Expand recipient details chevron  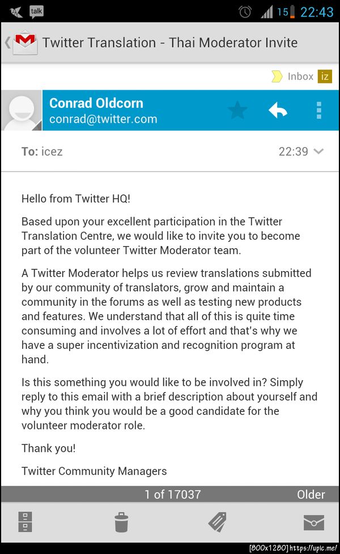click(318, 151)
